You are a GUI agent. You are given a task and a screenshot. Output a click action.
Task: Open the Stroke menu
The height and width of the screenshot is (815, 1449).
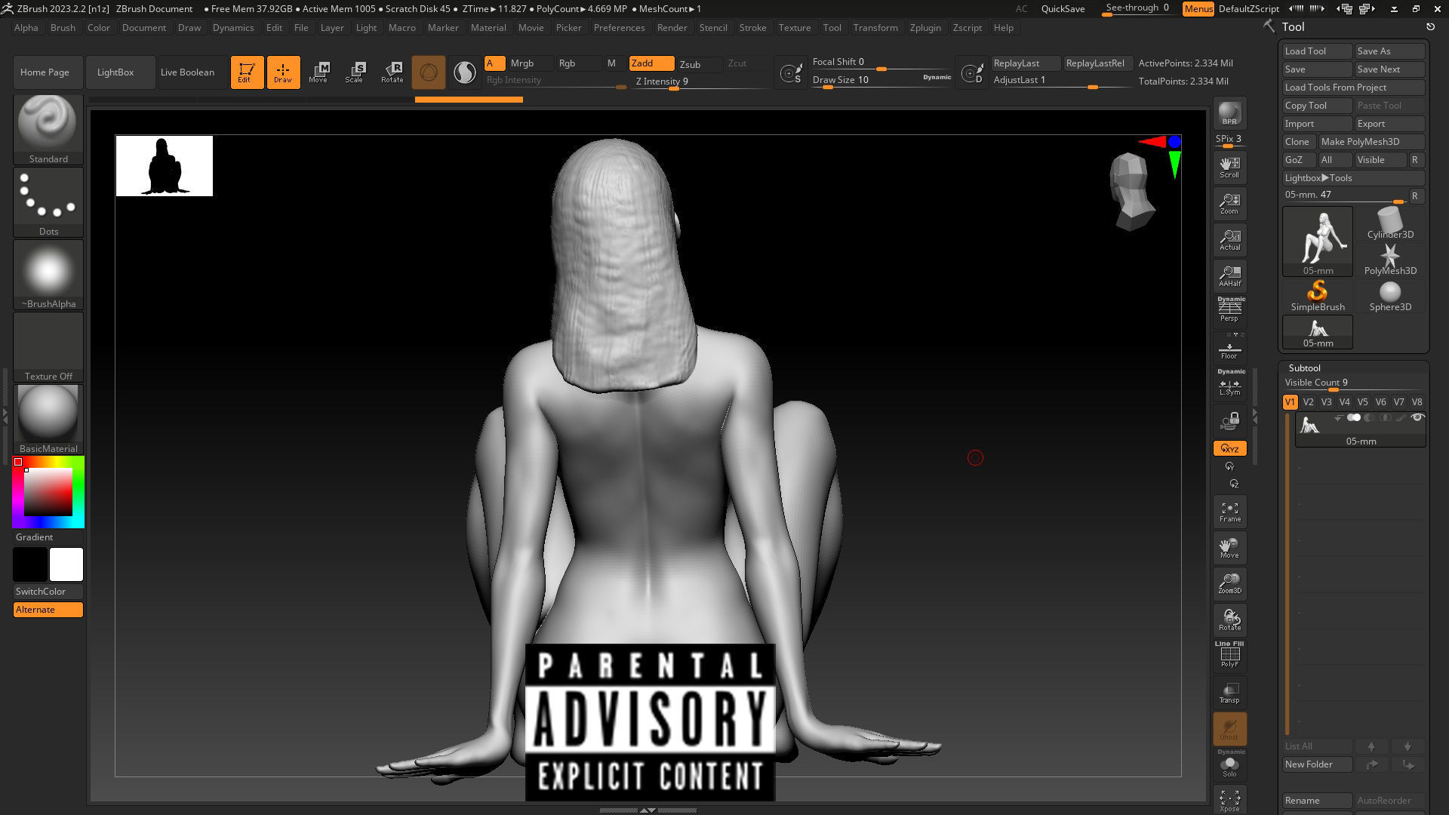click(x=752, y=28)
